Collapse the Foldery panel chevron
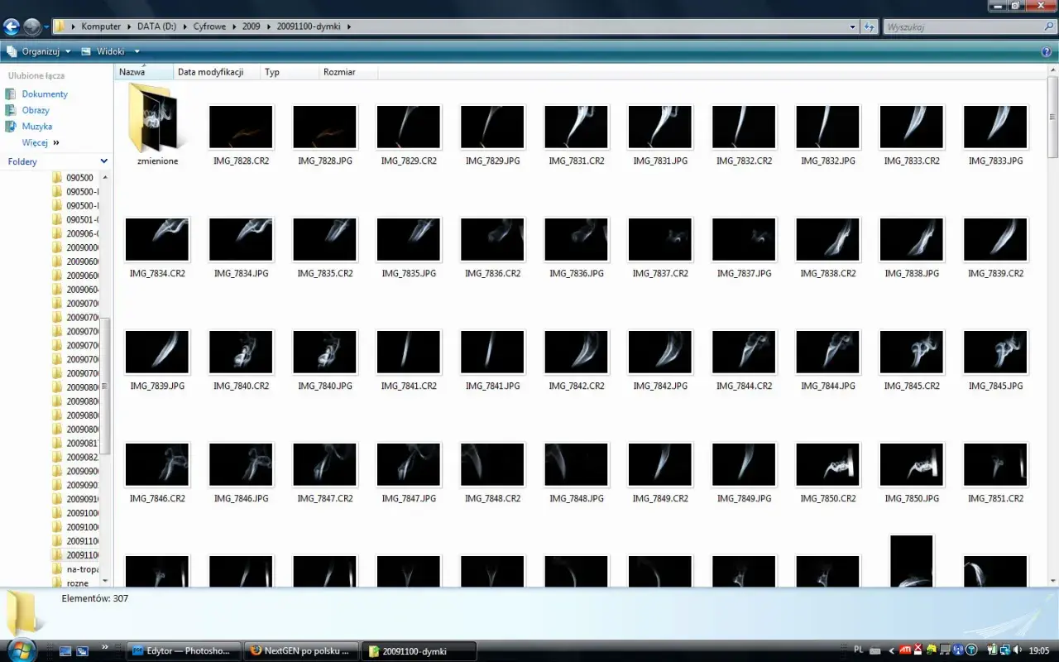Viewport: 1059px width, 662px height. coord(103,161)
